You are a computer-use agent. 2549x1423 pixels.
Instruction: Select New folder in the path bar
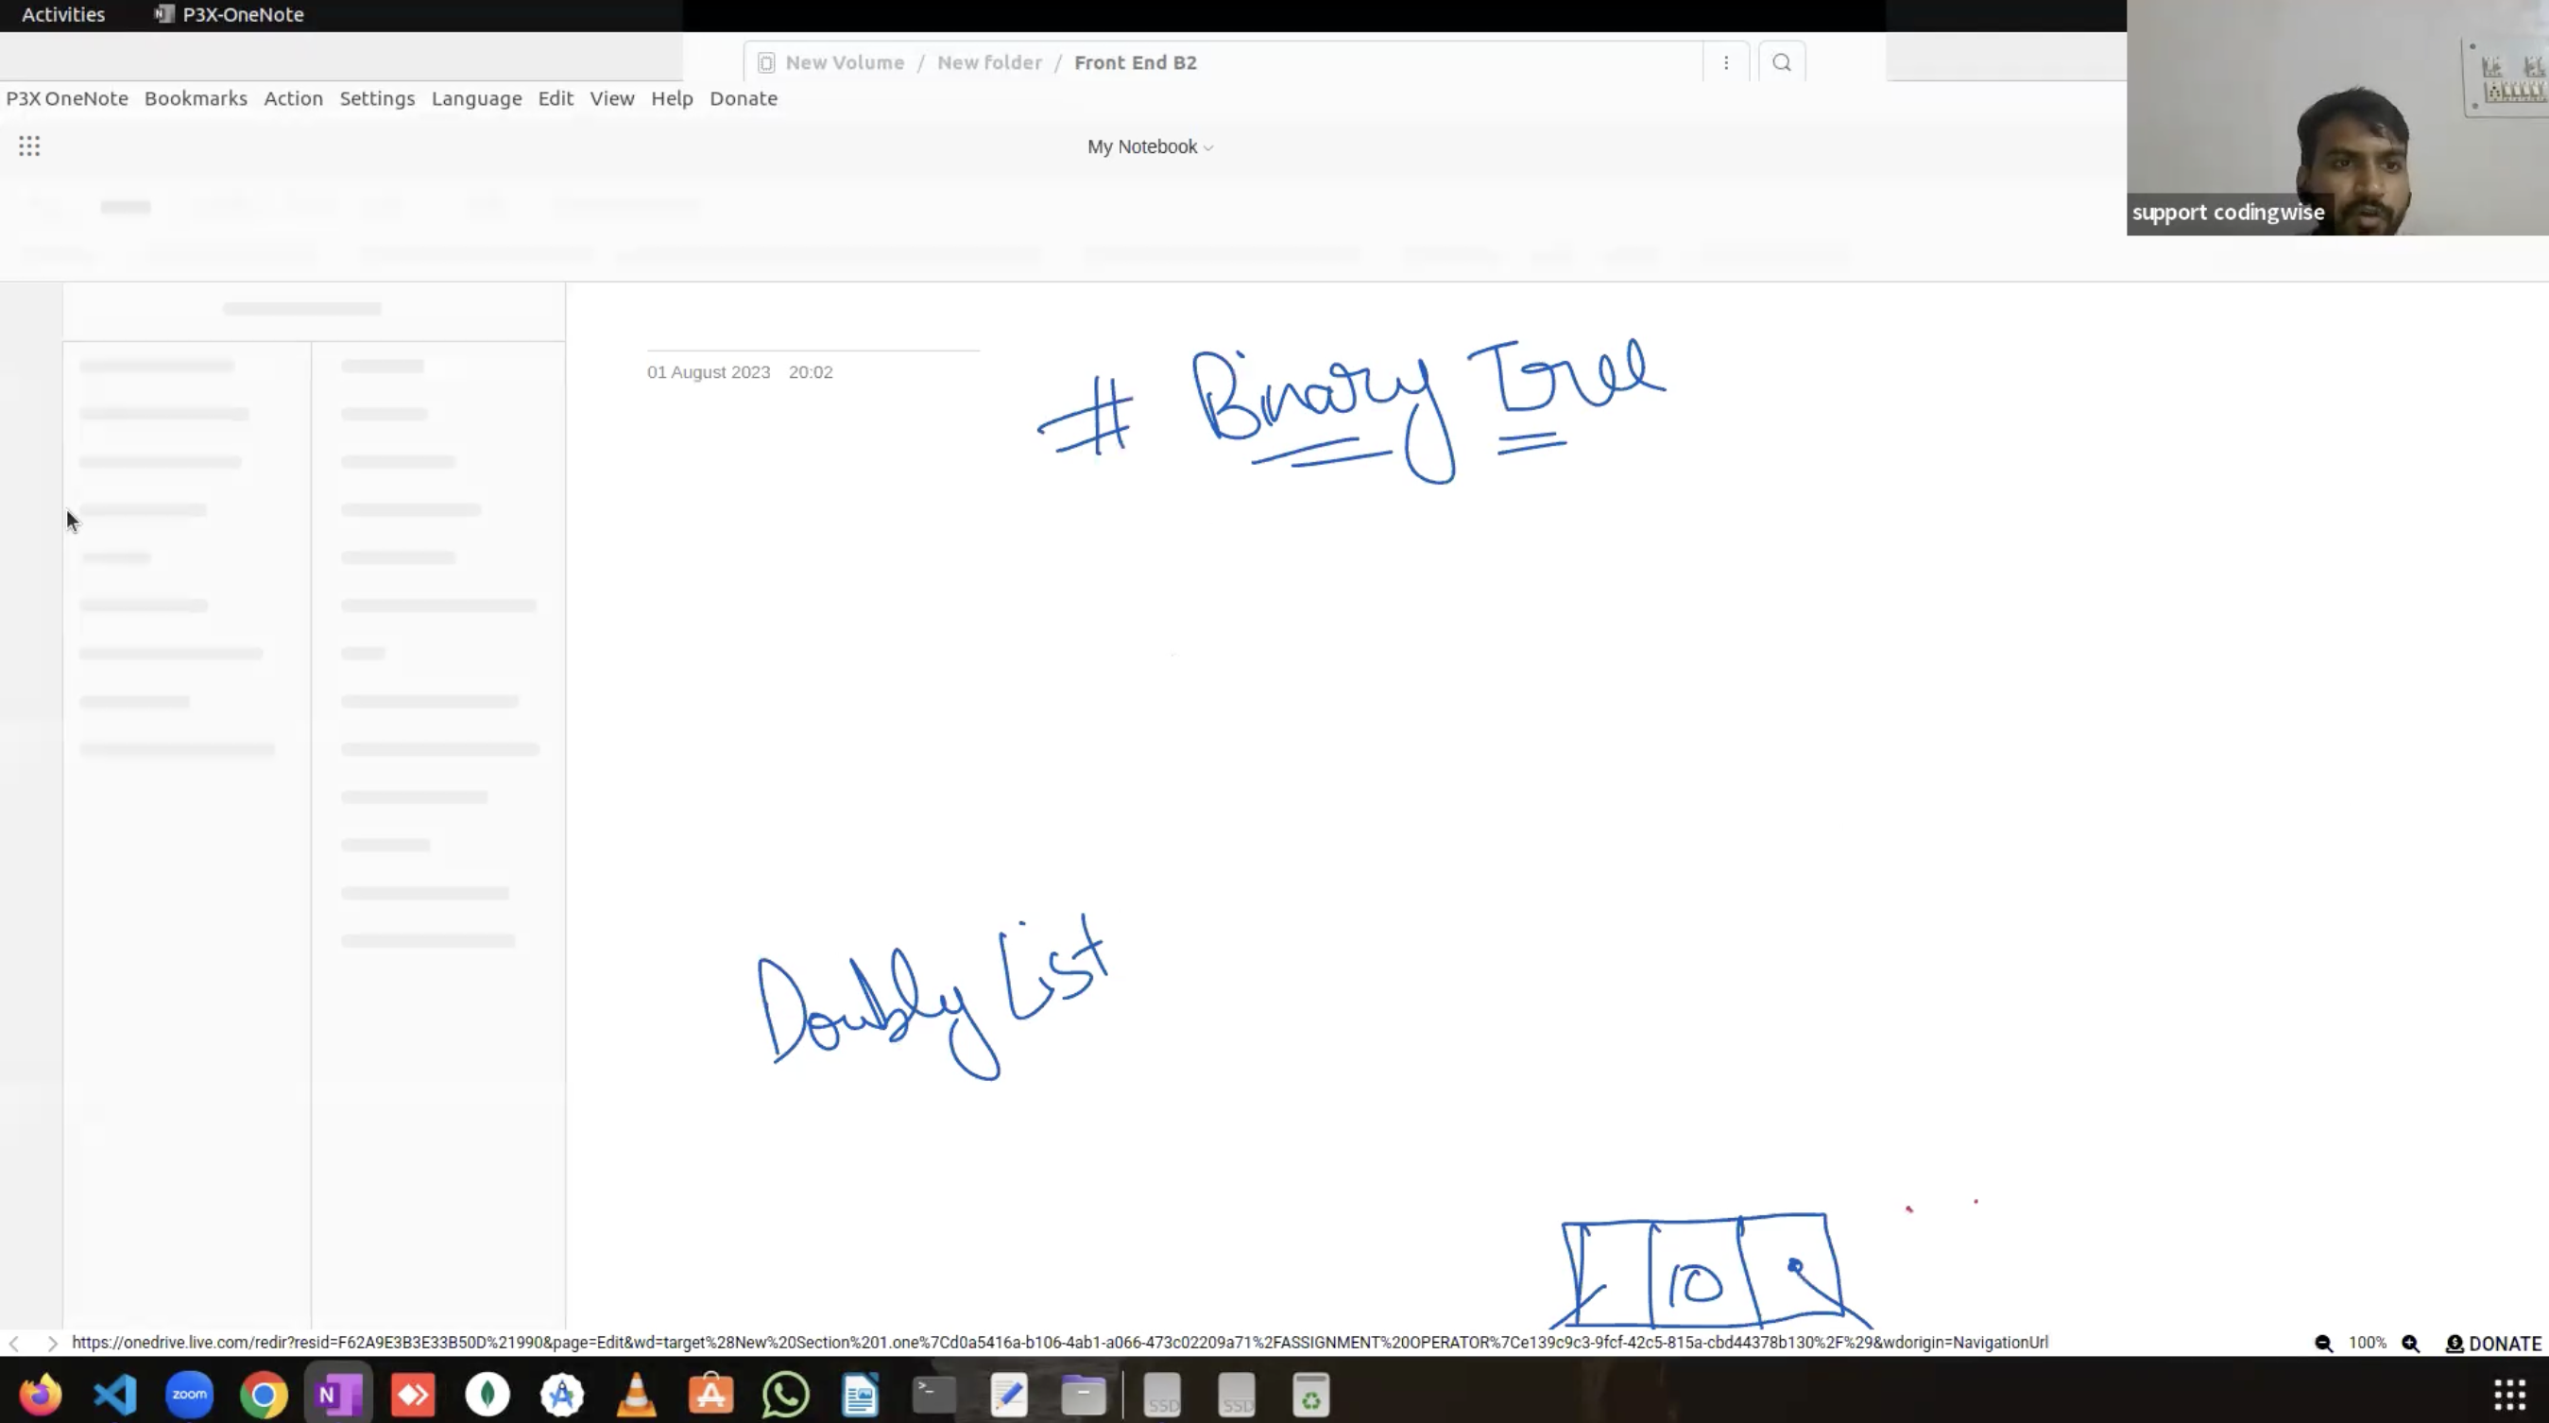tap(989, 62)
